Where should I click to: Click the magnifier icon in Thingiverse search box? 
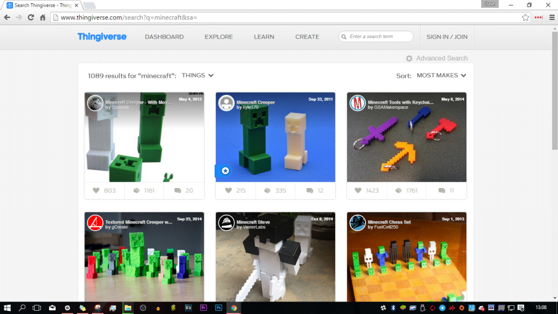point(344,37)
